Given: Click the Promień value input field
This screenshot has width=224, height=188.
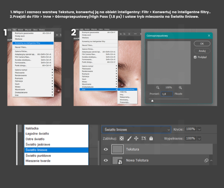Looking at the screenshot, I should point(167,94).
